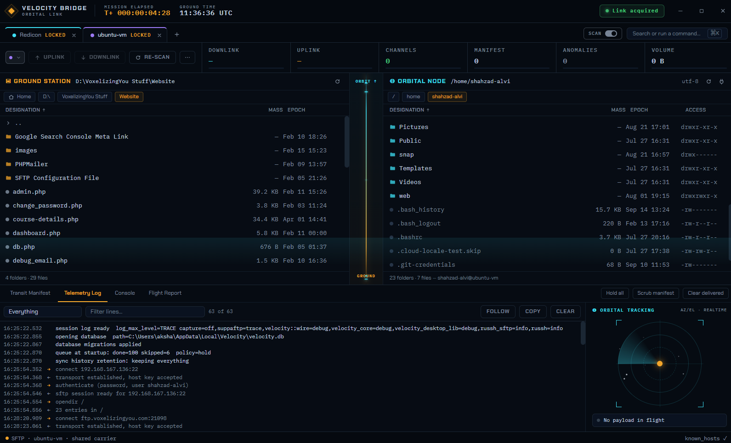Click the Hold all button
The height and width of the screenshot is (443, 731).
[615, 293]
